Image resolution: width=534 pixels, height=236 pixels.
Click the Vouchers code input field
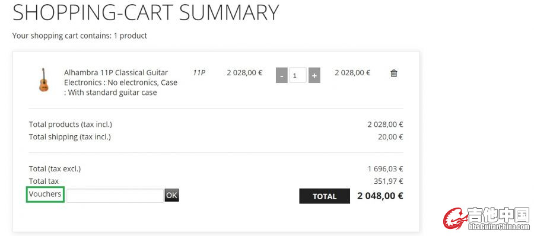[x=115, y=196]
